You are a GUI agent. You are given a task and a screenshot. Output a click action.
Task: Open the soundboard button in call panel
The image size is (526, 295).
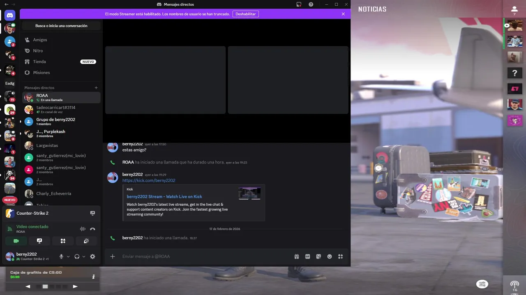click(x=86, y=241)
